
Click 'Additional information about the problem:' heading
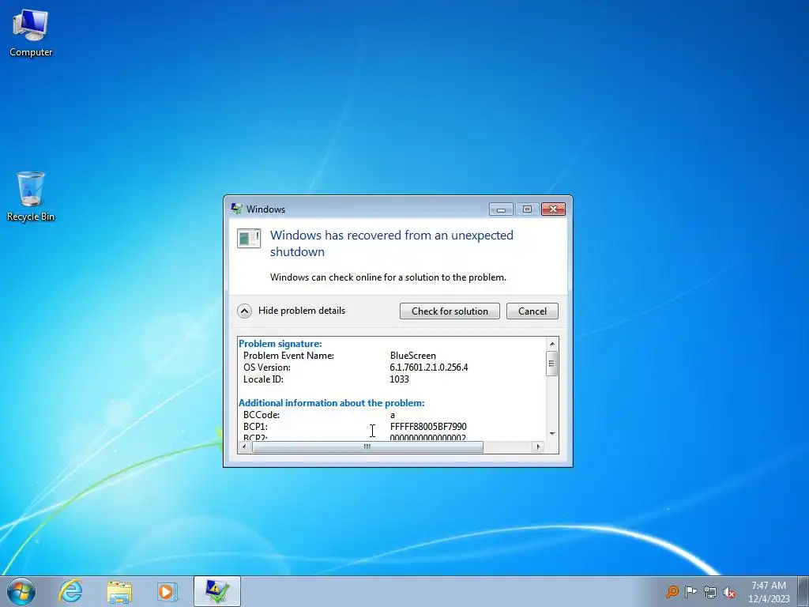331,403
